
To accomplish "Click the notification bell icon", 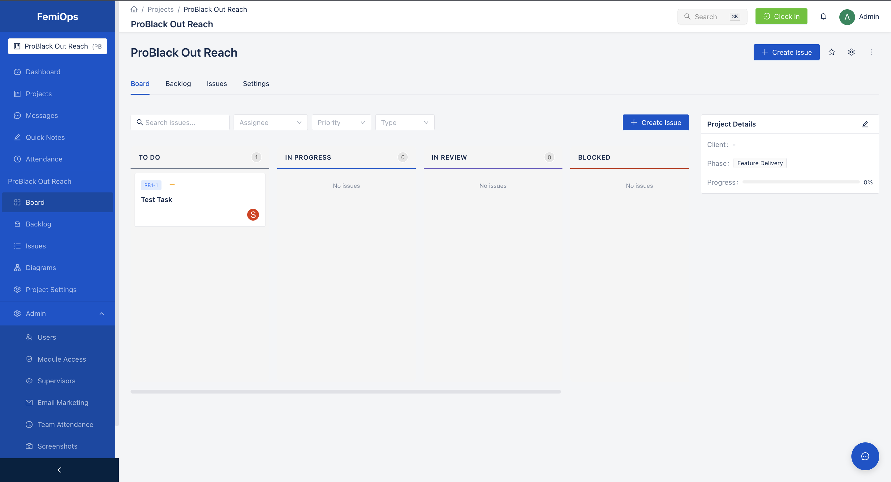I will click(823, 16).
